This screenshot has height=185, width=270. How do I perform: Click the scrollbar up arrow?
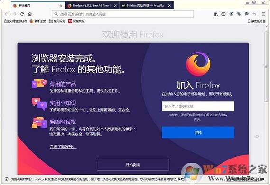(266, 26)
